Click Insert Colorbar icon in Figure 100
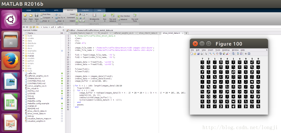 click(x=238, y=54)
